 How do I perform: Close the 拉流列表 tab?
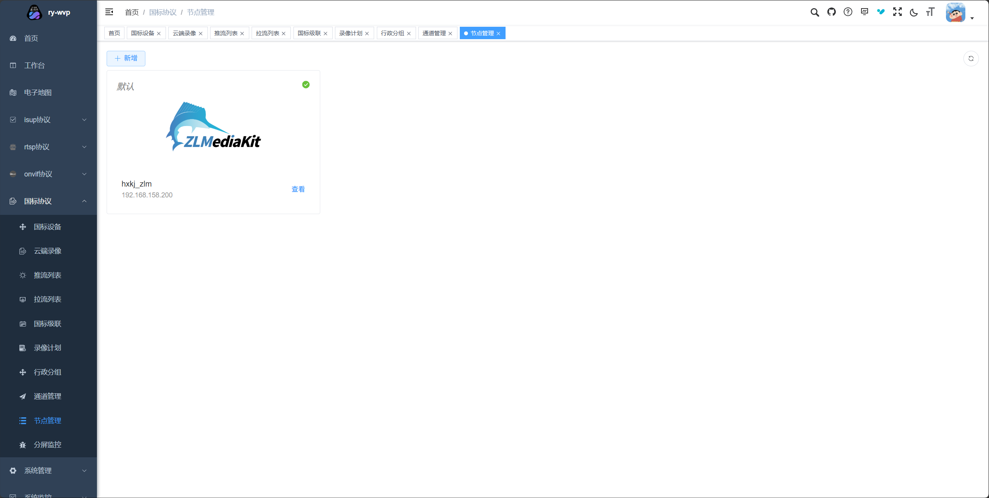283,34
